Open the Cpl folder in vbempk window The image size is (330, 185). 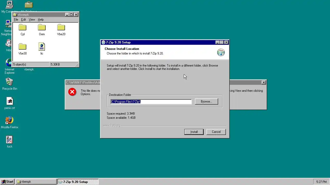[22, 27]
